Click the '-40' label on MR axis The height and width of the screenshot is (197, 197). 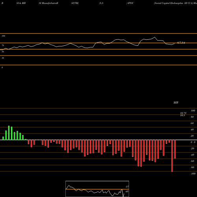tap(192, 155)
